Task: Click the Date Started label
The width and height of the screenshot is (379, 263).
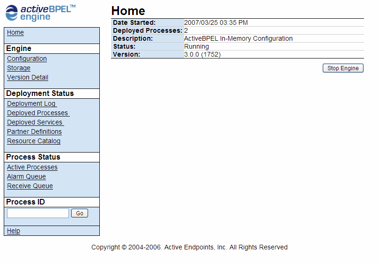Action: pyautogui.click(x=134, y=23)
